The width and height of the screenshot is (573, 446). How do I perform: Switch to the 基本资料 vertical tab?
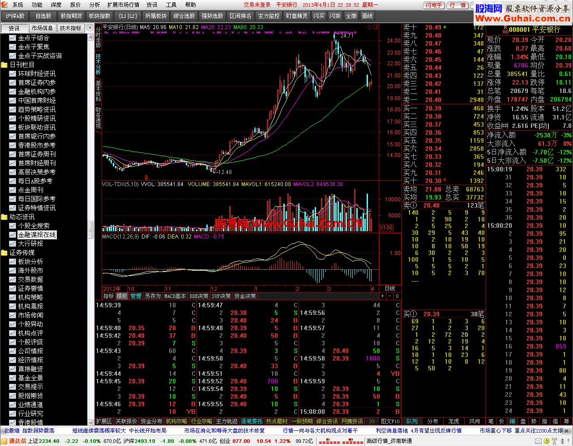click(x=98, y=91)
